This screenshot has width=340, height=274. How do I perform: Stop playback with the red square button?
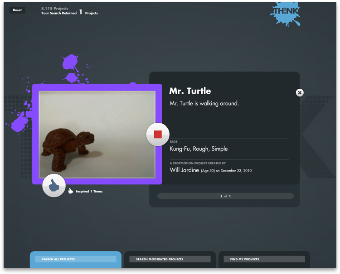pyautogui.click(x=158, y=135)
